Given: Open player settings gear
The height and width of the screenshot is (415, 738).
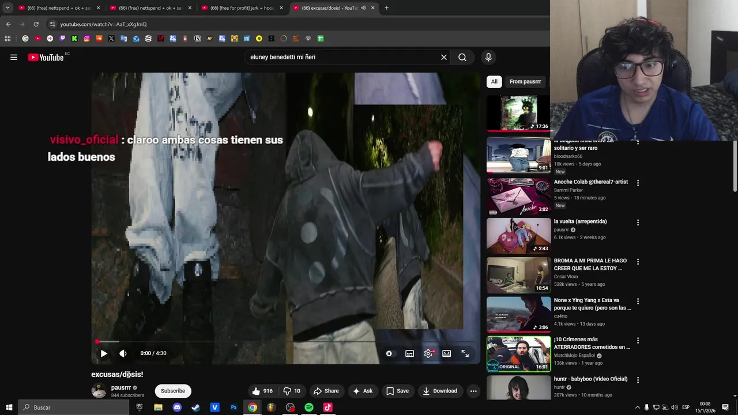Looking at the screenshot, I should [428, 353].
